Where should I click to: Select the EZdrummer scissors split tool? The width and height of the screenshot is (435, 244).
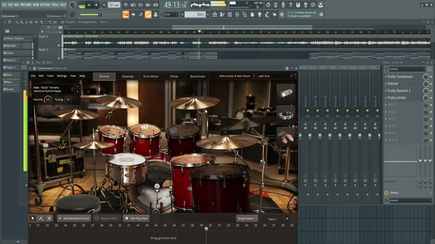pos(49,218)
